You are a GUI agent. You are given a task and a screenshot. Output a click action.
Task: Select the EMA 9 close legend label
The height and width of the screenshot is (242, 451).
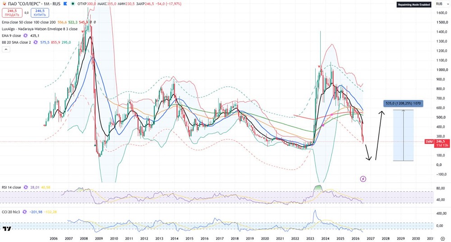12,36
